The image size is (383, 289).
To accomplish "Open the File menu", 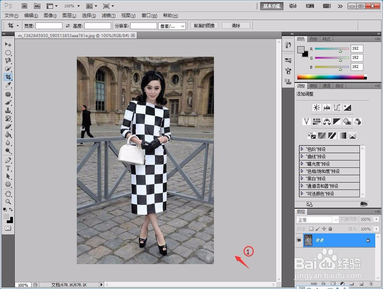I will (x=11, y=16).
